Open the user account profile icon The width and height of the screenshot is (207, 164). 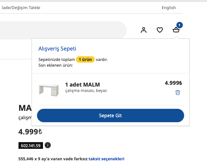click(x=144, y=30)
